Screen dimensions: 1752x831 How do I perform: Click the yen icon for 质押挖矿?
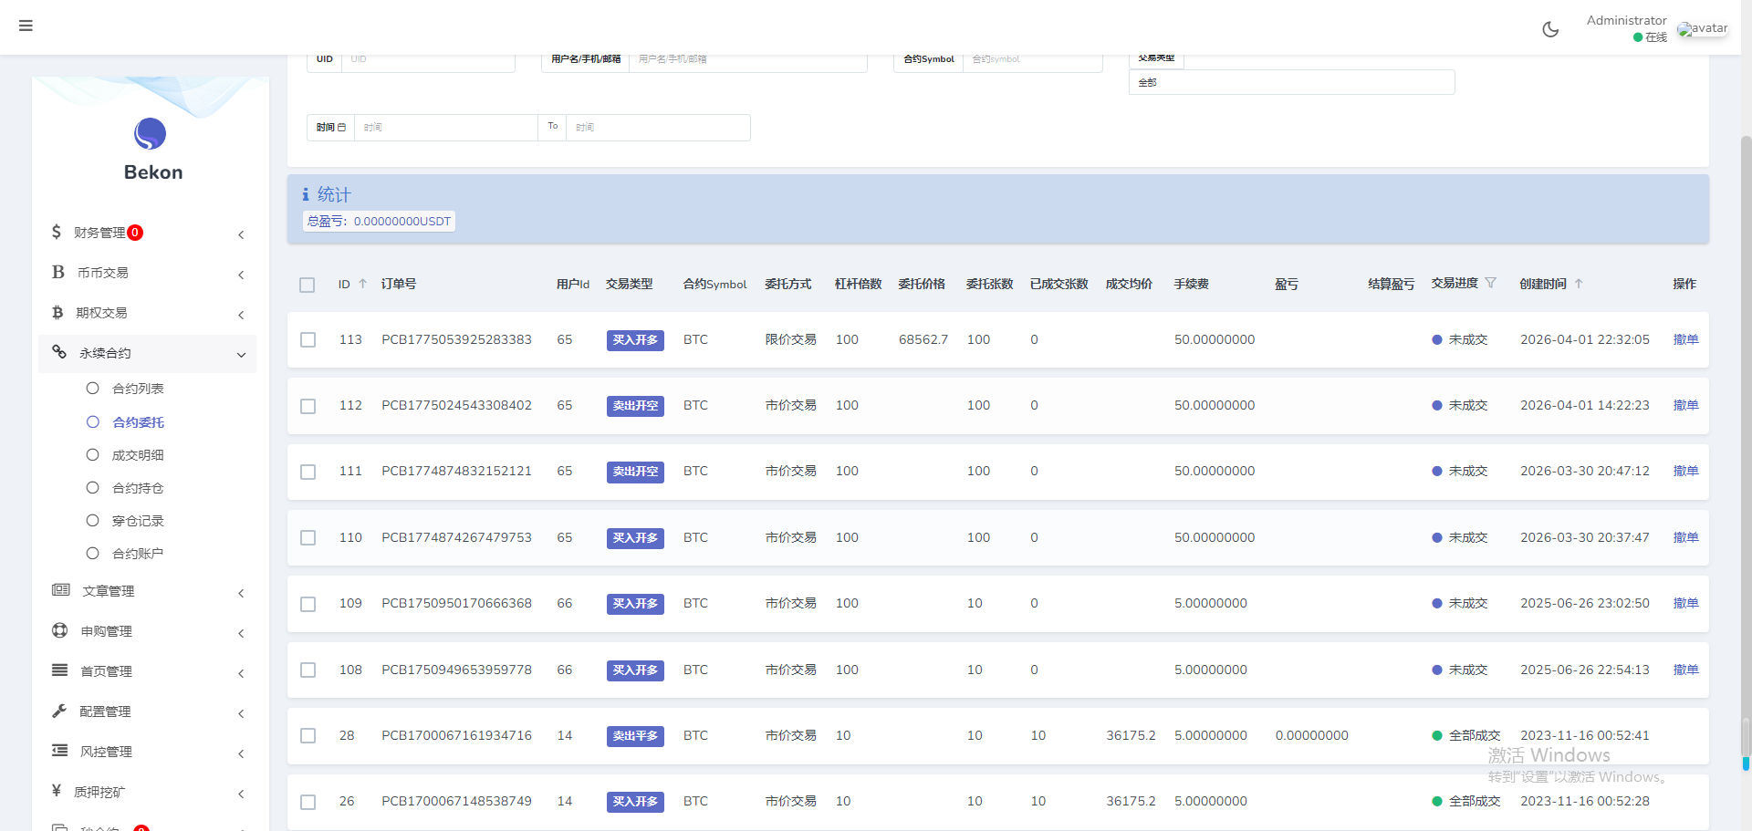coord(57,791)
